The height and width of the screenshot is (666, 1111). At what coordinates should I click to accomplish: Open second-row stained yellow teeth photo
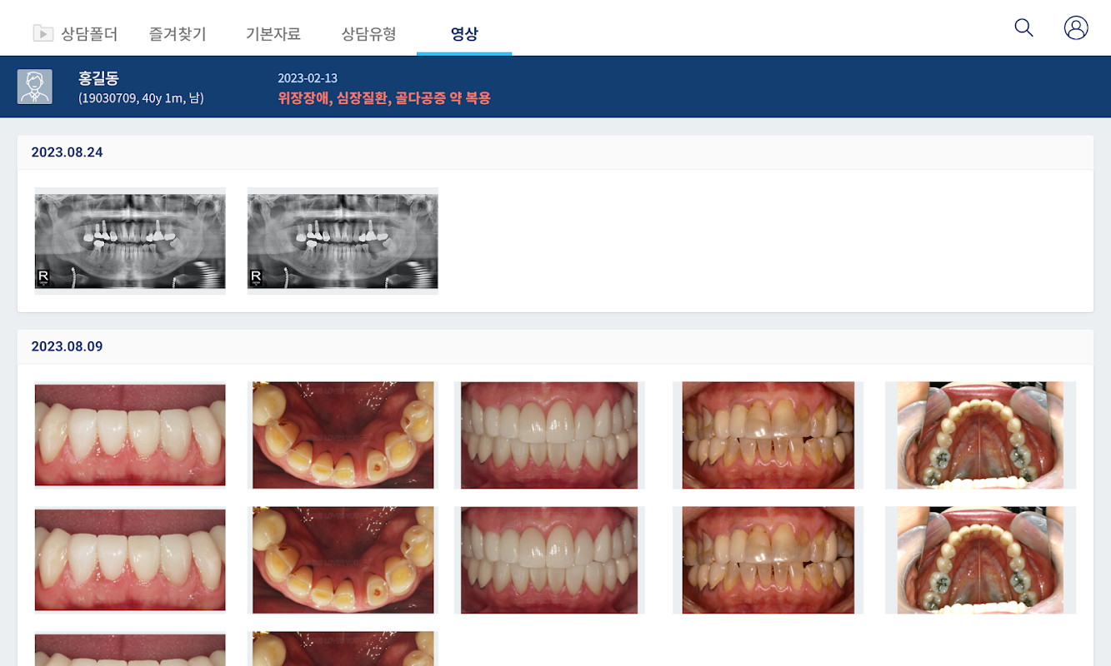[768, 559]
